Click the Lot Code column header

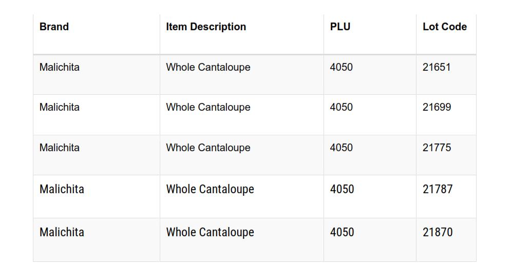tap(445, 27)
